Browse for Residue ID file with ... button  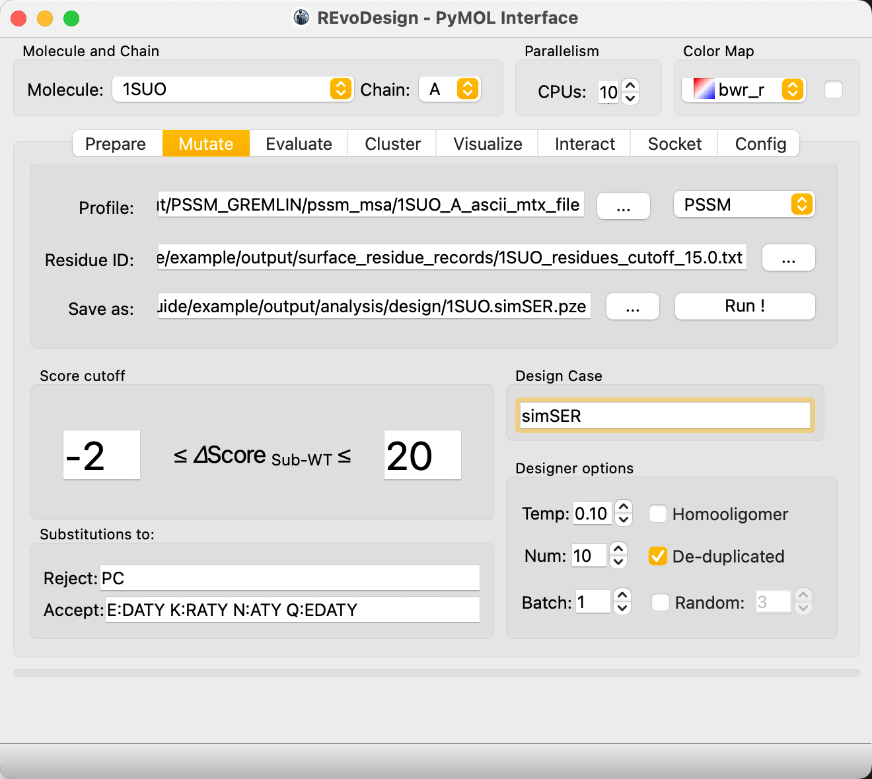(x=789, y=257)
